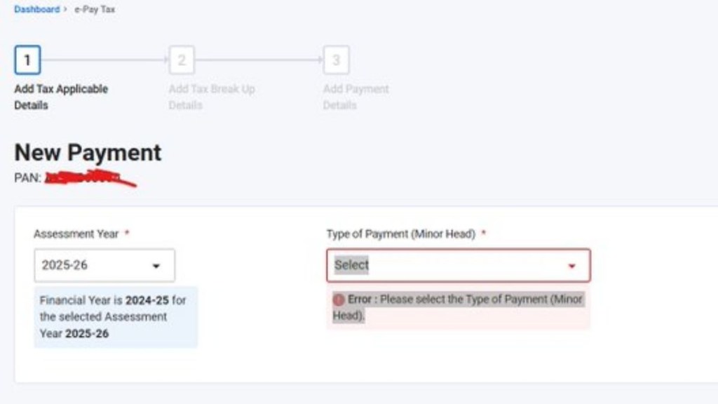Viewport: 718px width, 404px height.
Task: Select the Add Payment Details step label
Action: point(355,97)
